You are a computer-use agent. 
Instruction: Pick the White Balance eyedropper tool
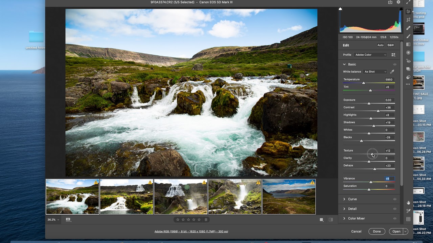pyautogui.click(x=392, y=72)
